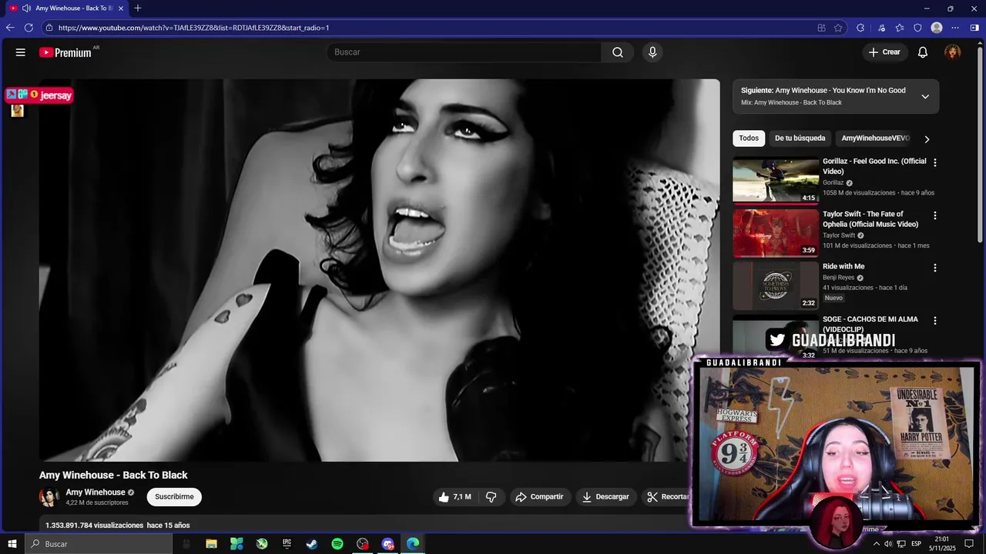Open the browser essentials shield icon
This screenshot has height=554, width=986.
coord(917,28)
